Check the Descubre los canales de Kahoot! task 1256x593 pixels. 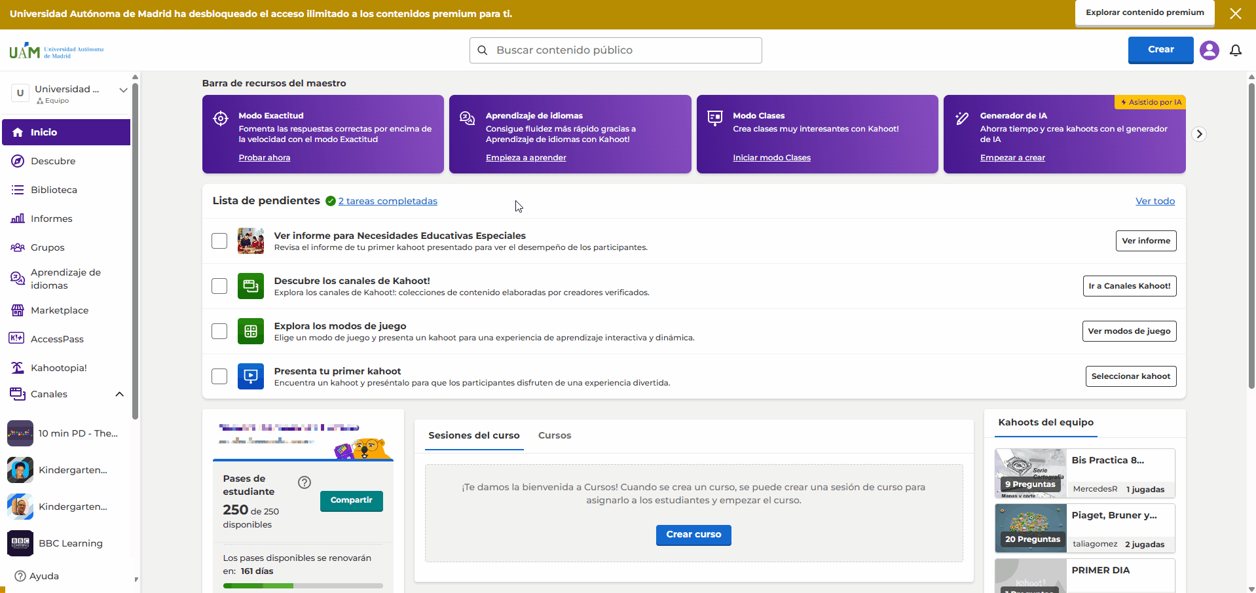pos(219,286)
